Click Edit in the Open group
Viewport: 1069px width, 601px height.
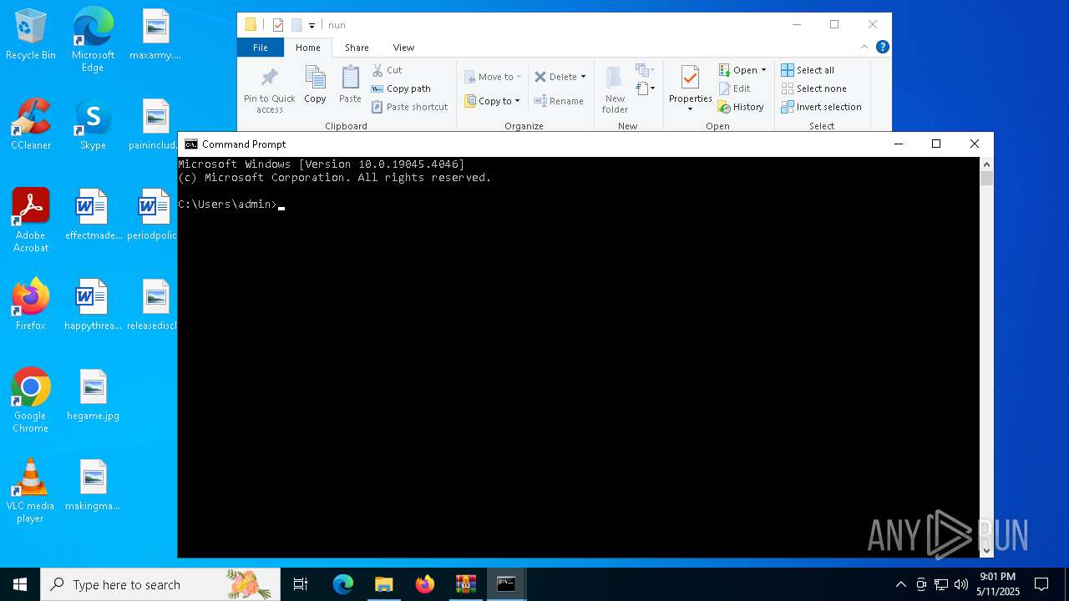click(x=735, y=88)
